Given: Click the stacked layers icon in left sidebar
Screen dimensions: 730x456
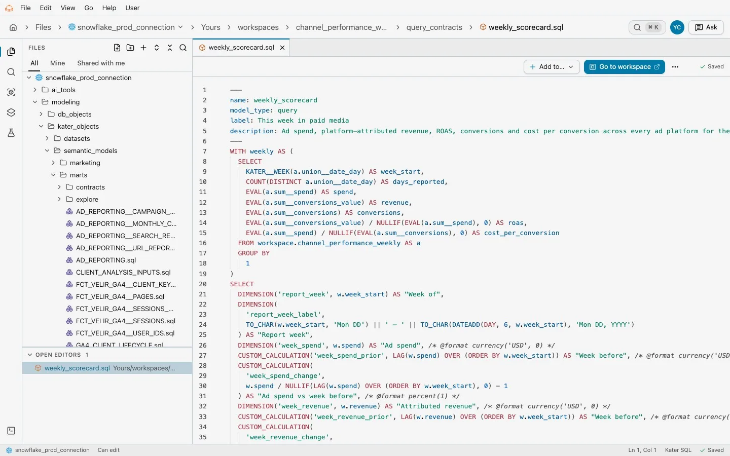Looking at the screenshot, I should 11,112.
